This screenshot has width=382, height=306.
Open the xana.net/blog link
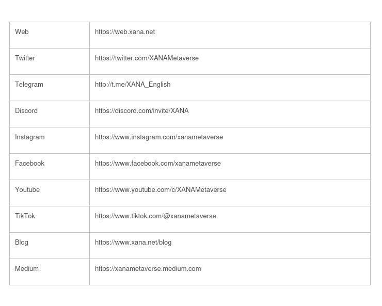pyautogui.click(x=133, y=243)
